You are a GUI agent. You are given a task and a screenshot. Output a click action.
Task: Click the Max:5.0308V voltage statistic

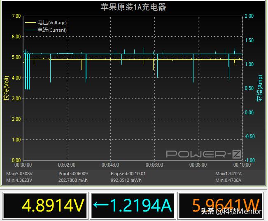(x=19, y=174)
